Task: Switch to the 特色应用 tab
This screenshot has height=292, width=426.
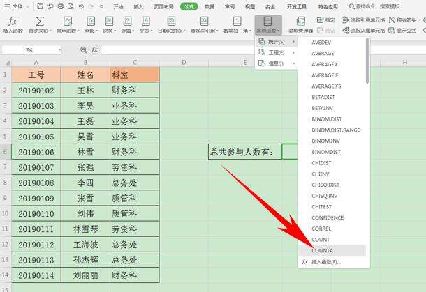Action: (328, 6)
